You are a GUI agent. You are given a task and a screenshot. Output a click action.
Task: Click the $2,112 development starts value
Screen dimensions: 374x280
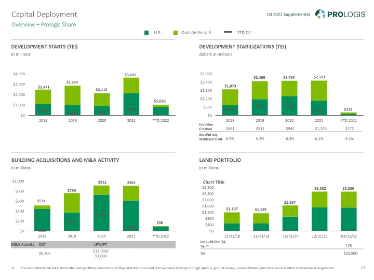click(x=101, y=90)
